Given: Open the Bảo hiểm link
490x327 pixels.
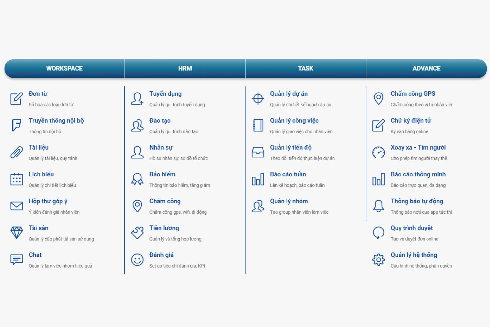Looking at the screenshot, I should click(x=162, y=174).
